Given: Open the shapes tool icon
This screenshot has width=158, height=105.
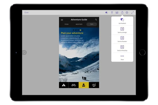Looking at the screenshot, I should tap(106, 12).
